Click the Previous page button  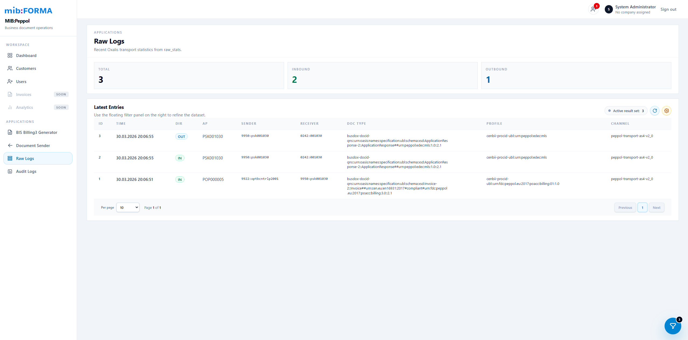[x=625, y=207]
